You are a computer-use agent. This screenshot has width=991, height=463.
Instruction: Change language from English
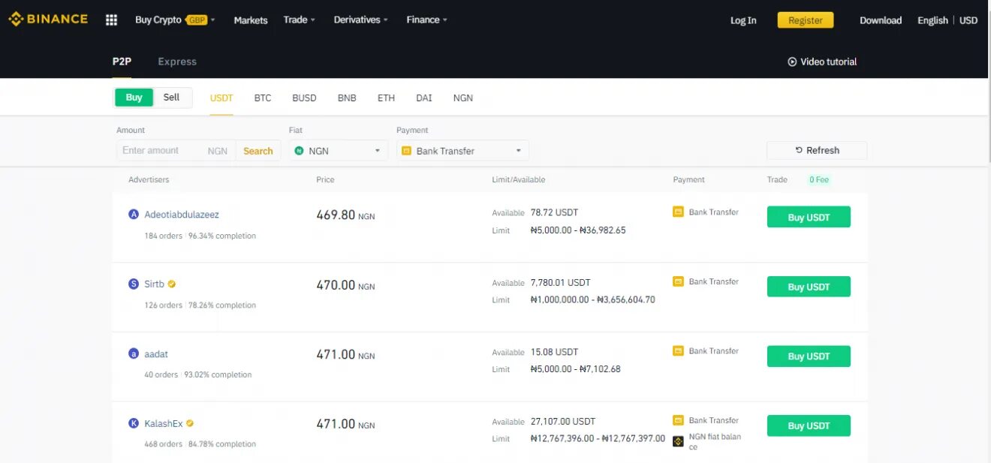tap(932, 20)
